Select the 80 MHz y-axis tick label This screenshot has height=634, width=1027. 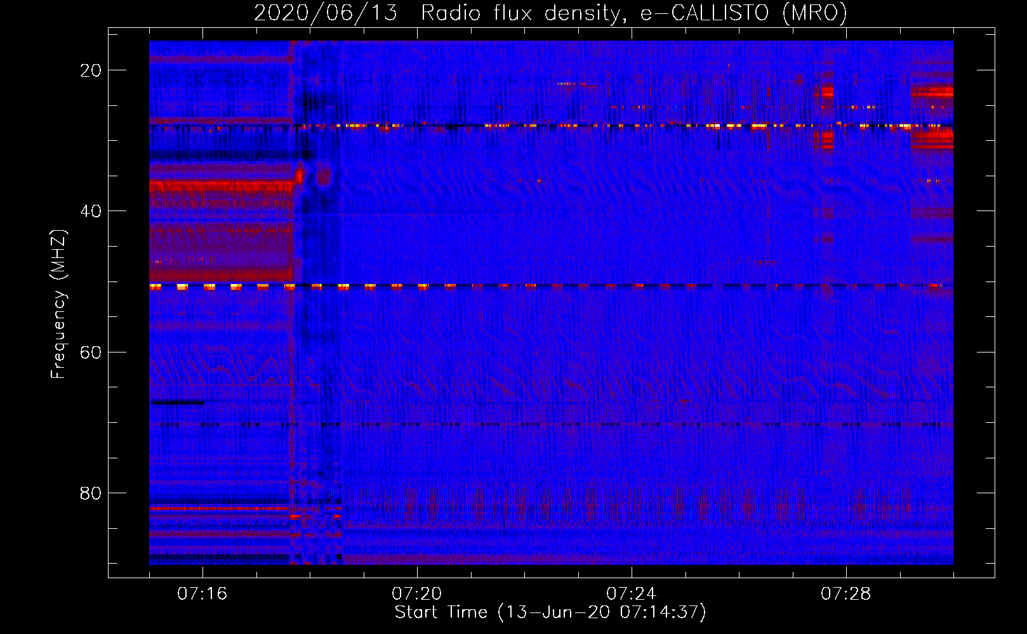pos(91,493)
